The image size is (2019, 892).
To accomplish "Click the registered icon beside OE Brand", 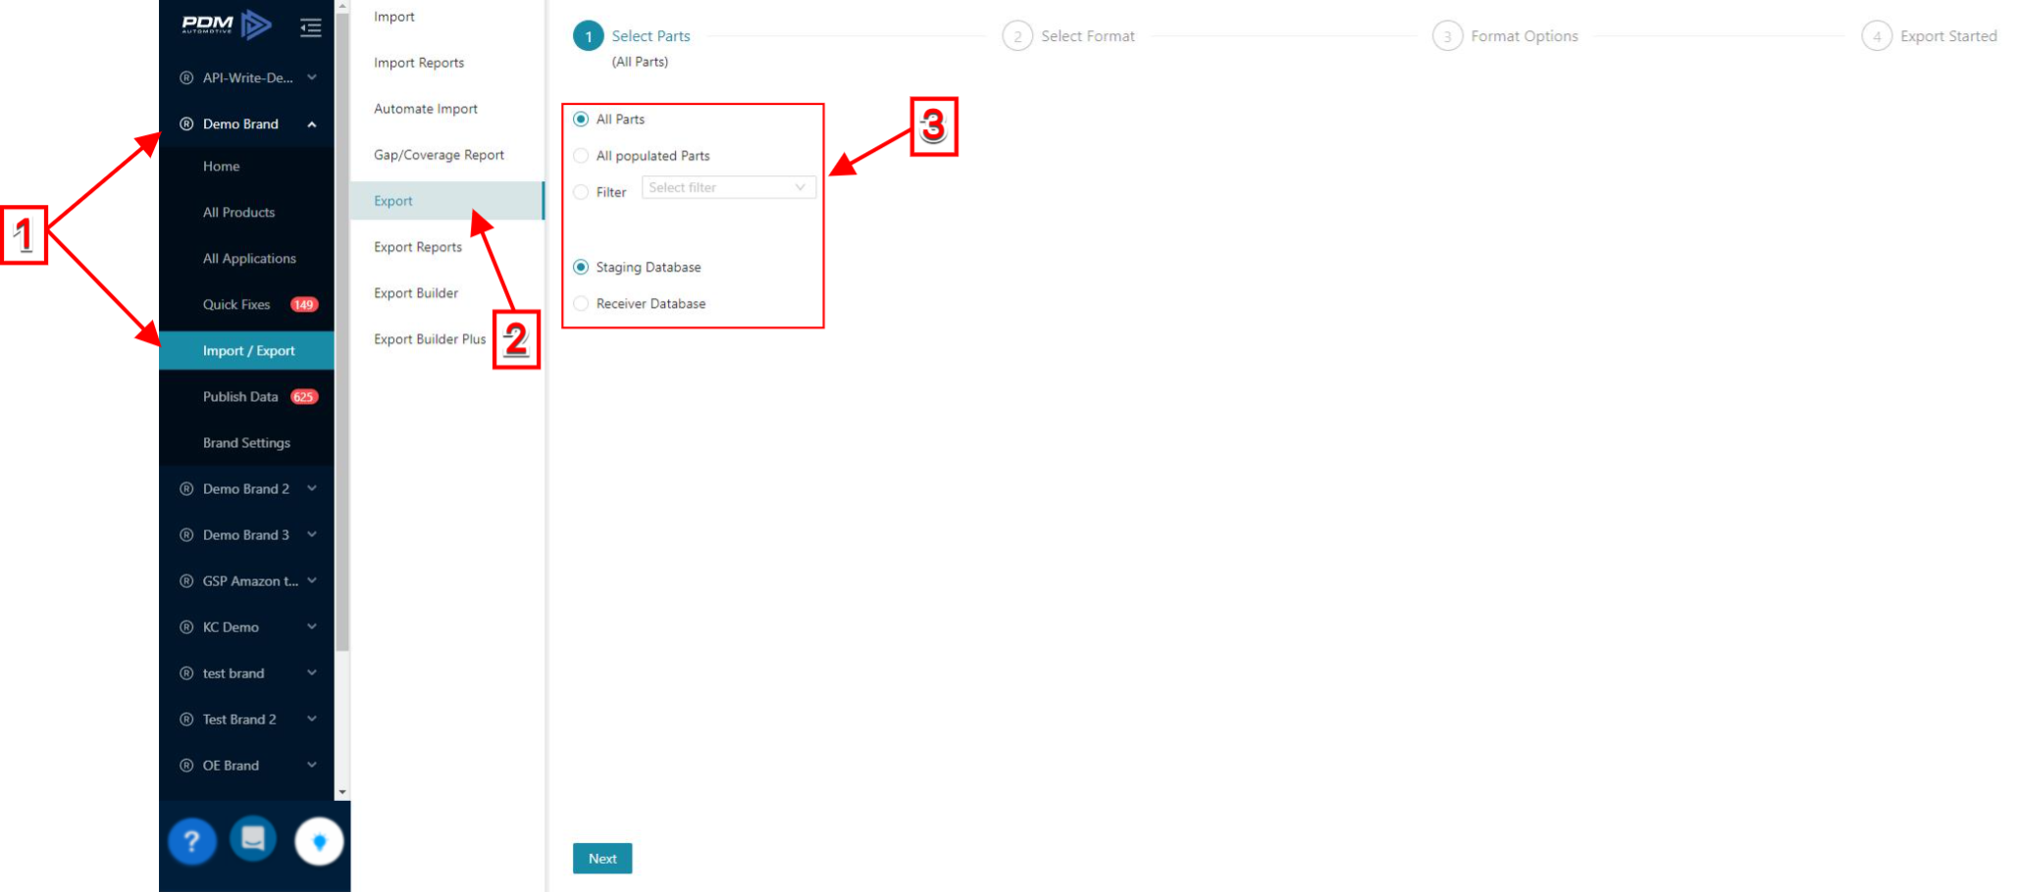I will (x=186, y=766).
